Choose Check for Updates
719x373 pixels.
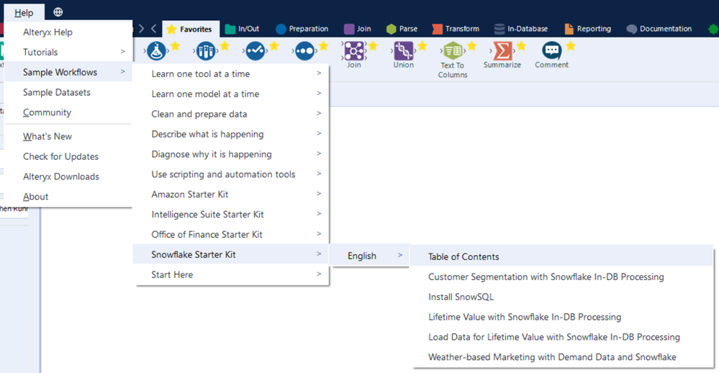68,156
